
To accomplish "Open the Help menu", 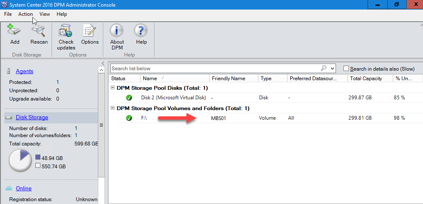I will pyautogui.click(x=62, y=14).
